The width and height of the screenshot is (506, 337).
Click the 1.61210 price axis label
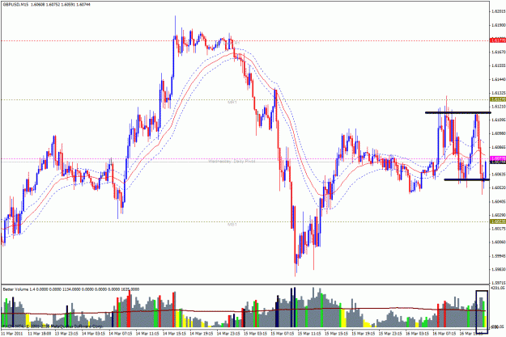click(x=498, y=107)
